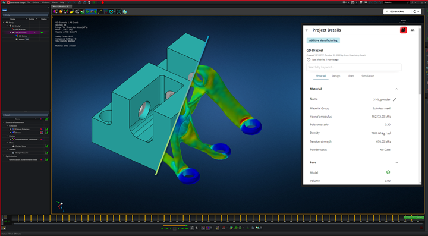Select the GD_Bracket tree item
The image size is (428, 236).
click(20, 29)
